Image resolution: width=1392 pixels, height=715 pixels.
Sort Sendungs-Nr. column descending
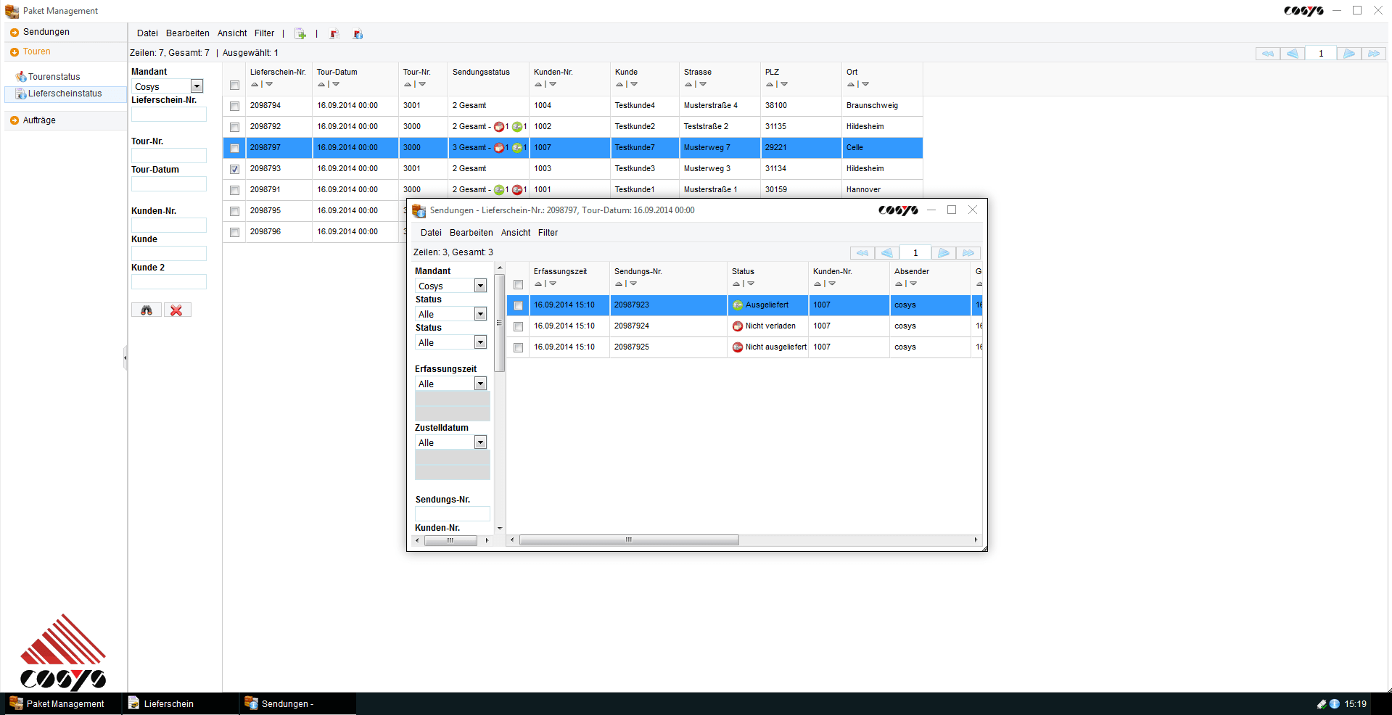633,284
